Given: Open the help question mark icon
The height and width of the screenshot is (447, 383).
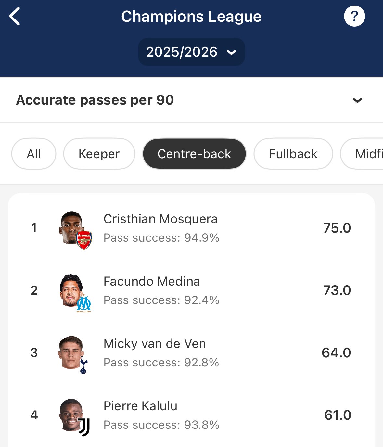Looking at the screenshot, I should pyautogui.click(x=354, y=16).
